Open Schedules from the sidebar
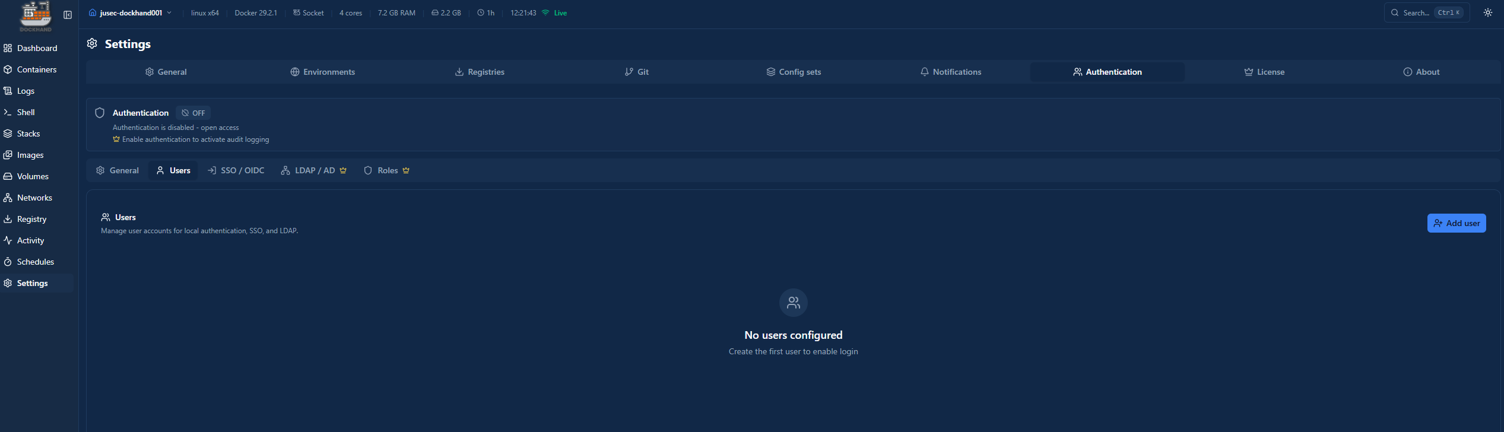Screen dimensions: 1504x432 pos(35,262)
